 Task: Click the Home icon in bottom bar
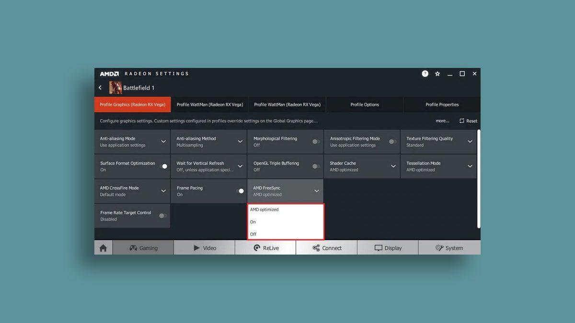[103, 248]
